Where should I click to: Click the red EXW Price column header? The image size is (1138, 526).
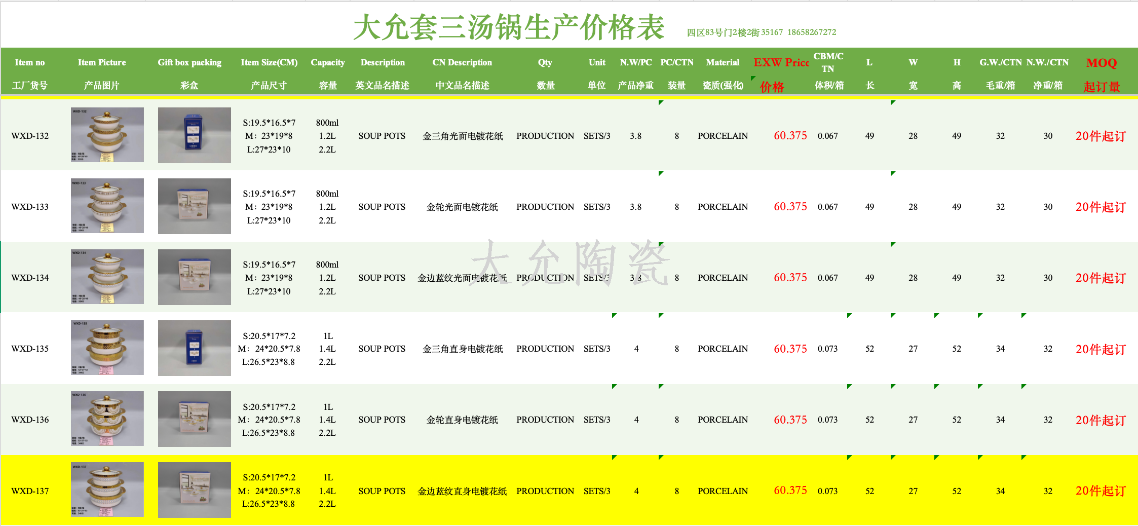(780, 63)
